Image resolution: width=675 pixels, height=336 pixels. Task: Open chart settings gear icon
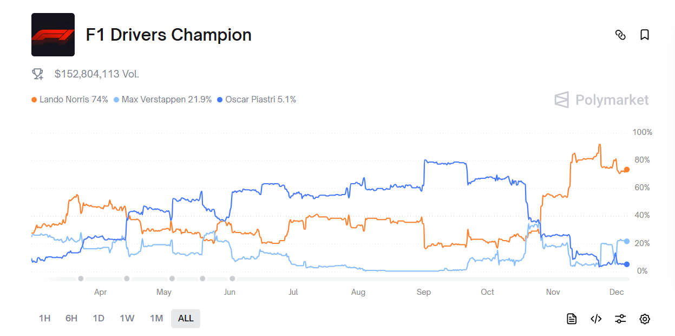click(644, 319)
